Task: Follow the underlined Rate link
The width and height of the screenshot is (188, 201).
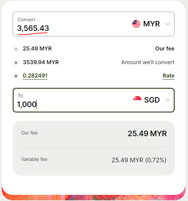Action: [x=169, y=76]
